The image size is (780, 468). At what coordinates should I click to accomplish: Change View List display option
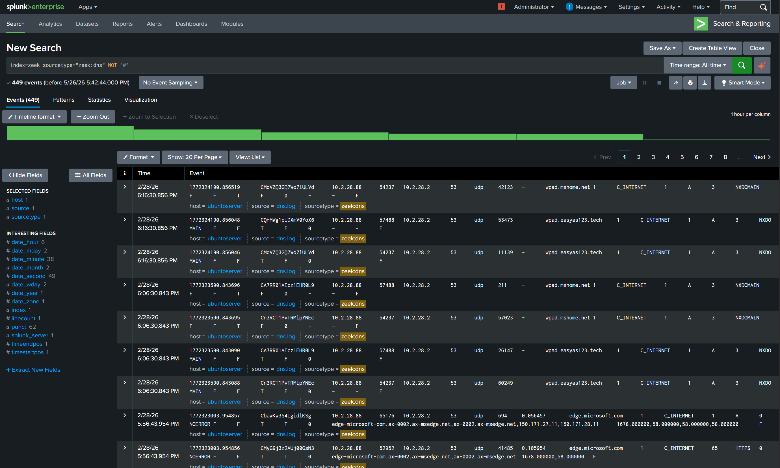(x=250, y=157)
